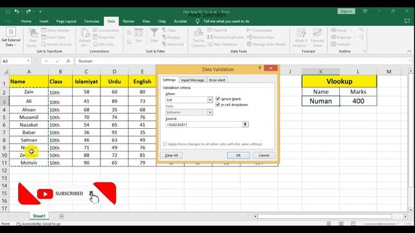
Task: Switch to the Insert ribbon tab
Action: pos(44,21)
